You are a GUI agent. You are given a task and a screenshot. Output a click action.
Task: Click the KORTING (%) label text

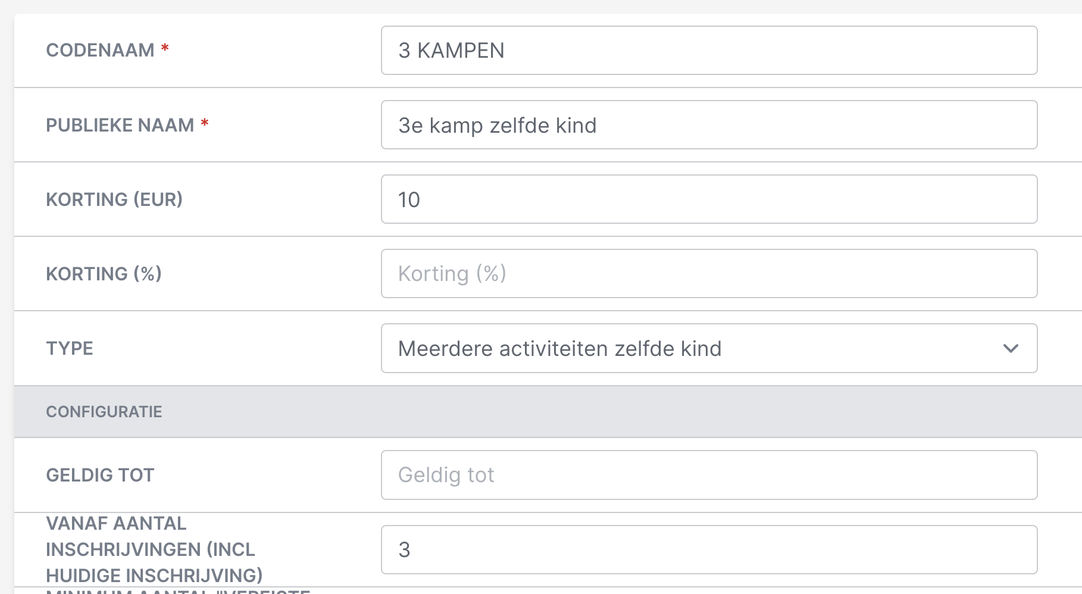coord(104,274)
